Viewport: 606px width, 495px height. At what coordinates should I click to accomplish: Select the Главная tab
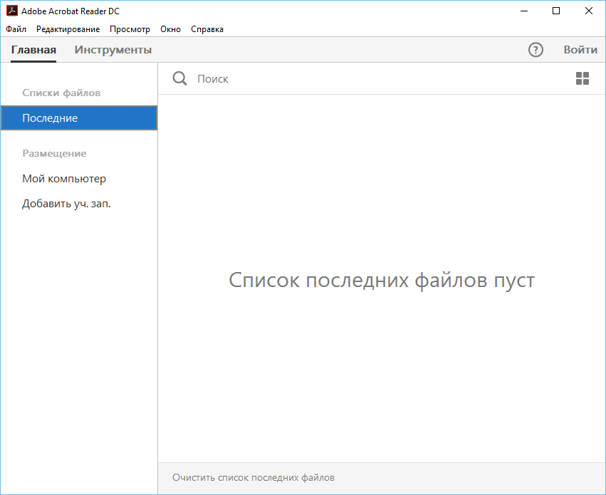[33, 50]
